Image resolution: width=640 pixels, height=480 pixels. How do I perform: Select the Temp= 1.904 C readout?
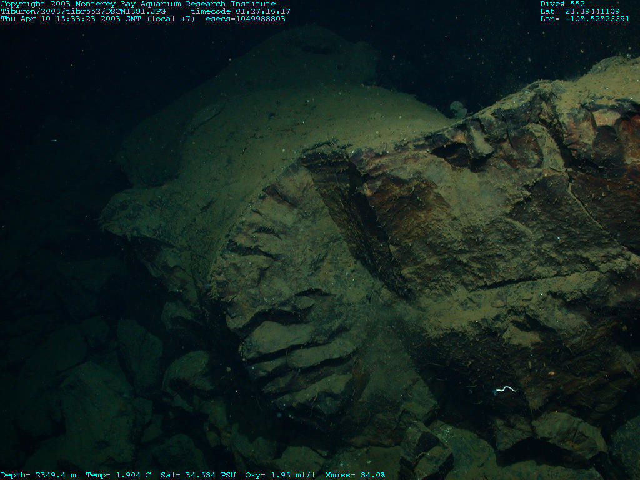pyautogui.click(x=118, y=475)
